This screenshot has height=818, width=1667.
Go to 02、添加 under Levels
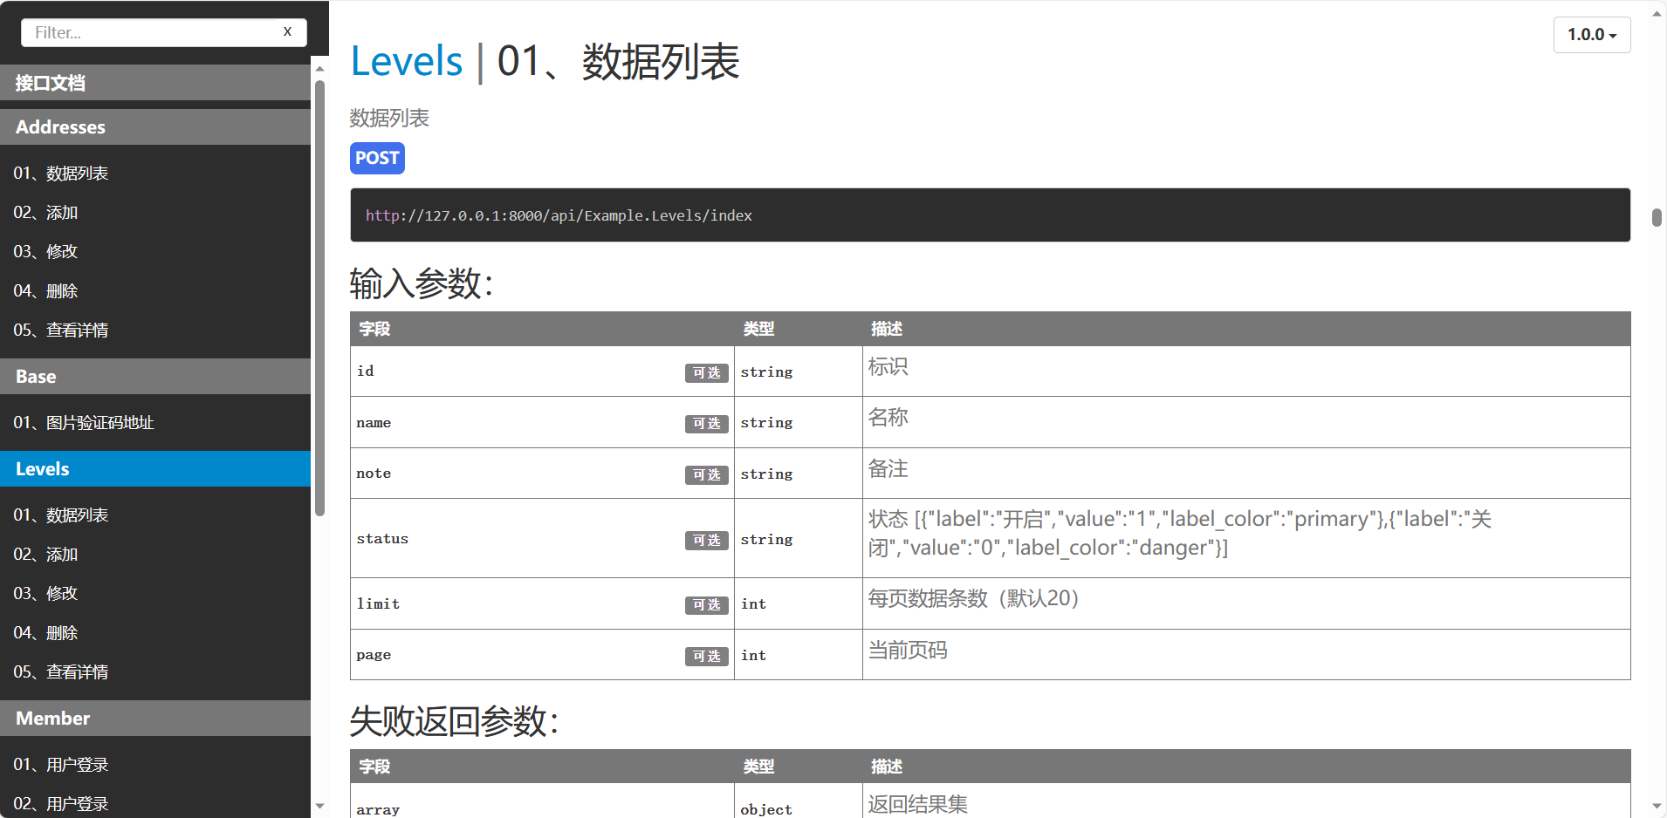(x=46, y=555)
